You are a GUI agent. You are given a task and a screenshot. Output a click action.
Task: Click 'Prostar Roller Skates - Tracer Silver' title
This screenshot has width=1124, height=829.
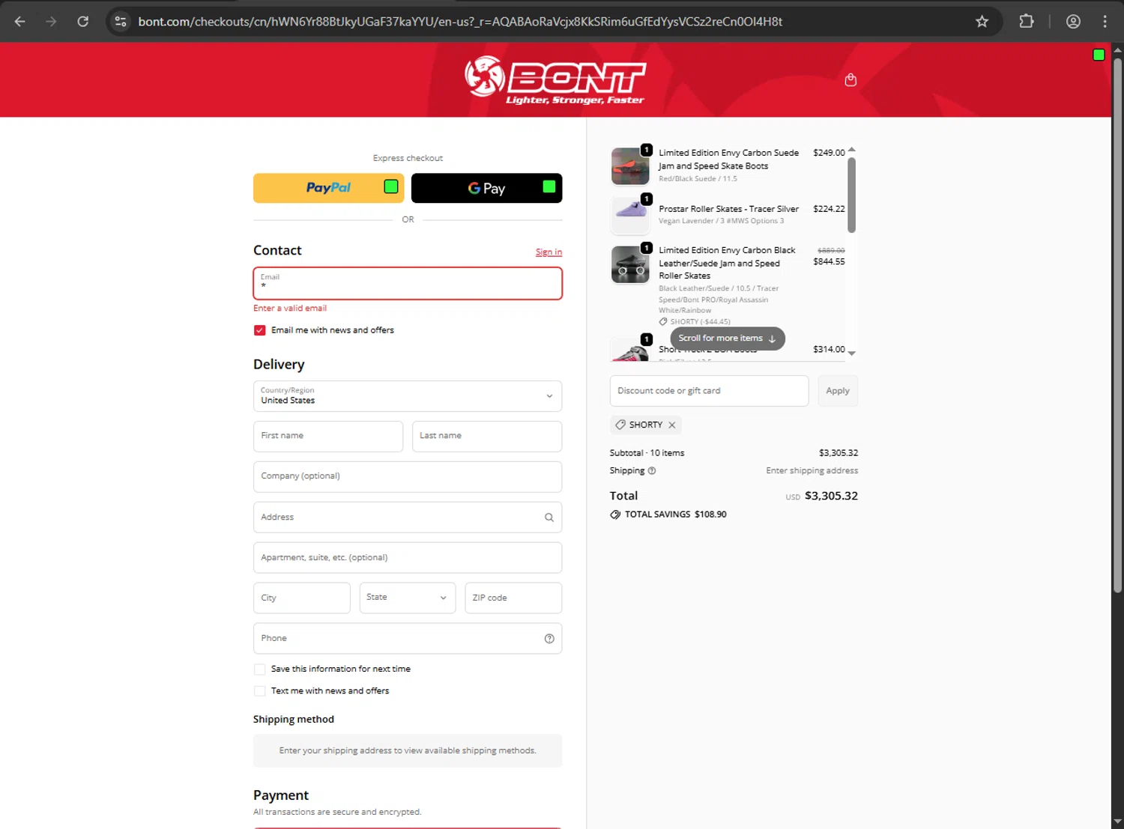tap(728, 209)
